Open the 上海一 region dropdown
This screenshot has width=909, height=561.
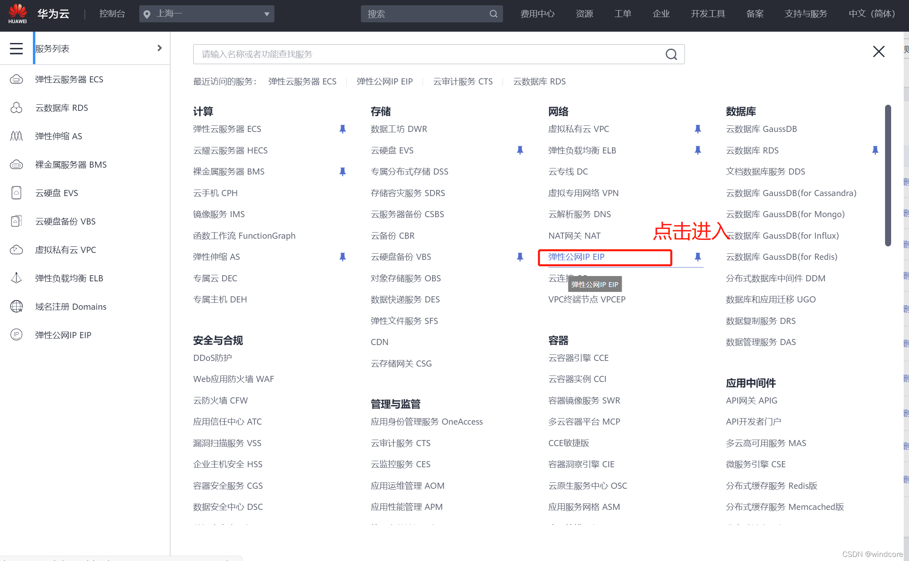207,14
